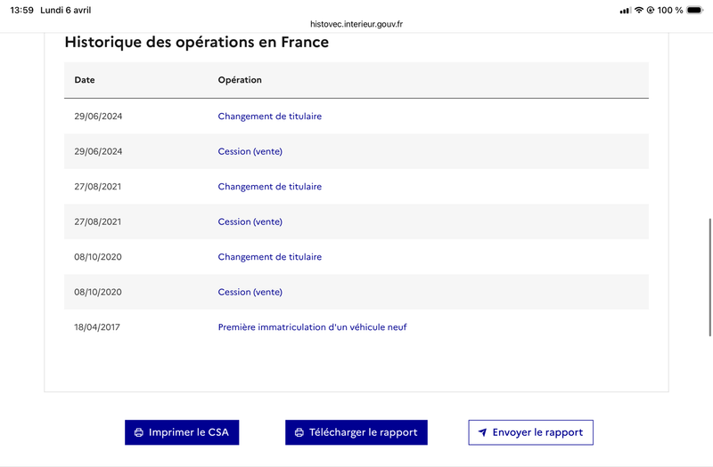Viewport: 713px width, 467px height.
Task: Tap the cellular signal bars icon
Action: 626,11
